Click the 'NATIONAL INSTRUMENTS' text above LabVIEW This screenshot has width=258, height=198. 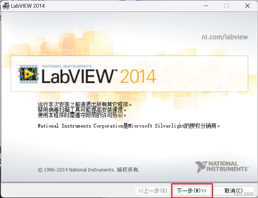(67, 66)
